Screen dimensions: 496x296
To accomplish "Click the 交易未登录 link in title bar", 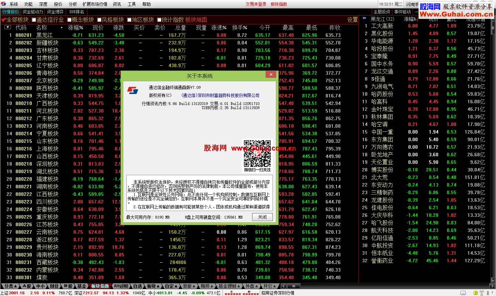I will (256, 4).
